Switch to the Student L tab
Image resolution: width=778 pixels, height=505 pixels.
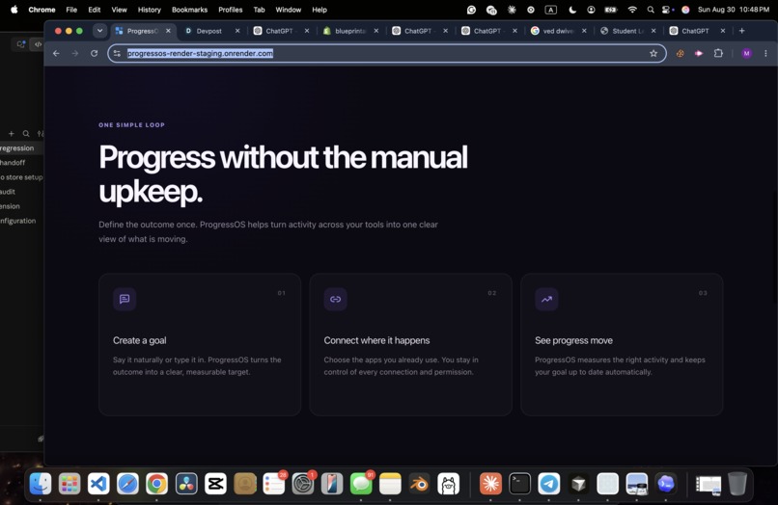(627, 31)
